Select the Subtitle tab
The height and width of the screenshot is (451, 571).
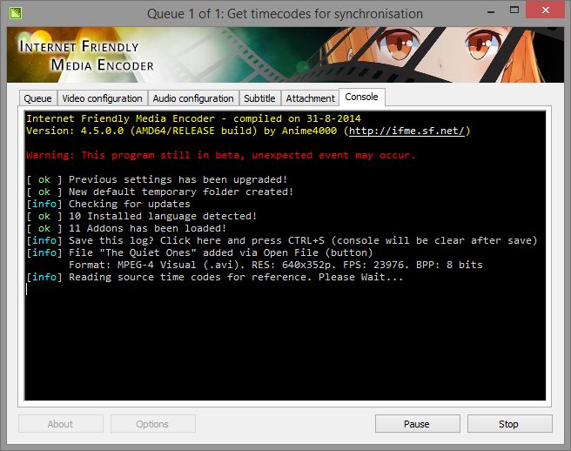pyautogui.click(x=259, y=98)
